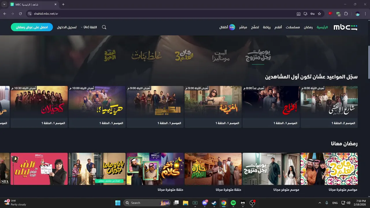Open the رمضان nav item

click(x=308, y=27)
